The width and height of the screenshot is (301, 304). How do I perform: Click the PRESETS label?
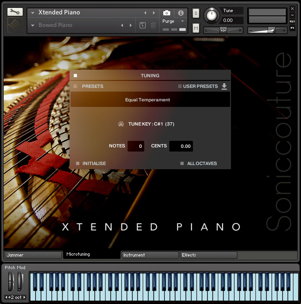(x=92, y=86)
